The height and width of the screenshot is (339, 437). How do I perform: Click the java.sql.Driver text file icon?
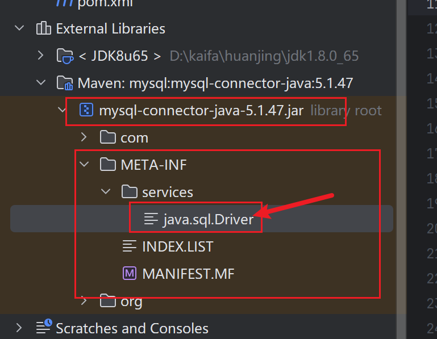[x=151, y=219]
